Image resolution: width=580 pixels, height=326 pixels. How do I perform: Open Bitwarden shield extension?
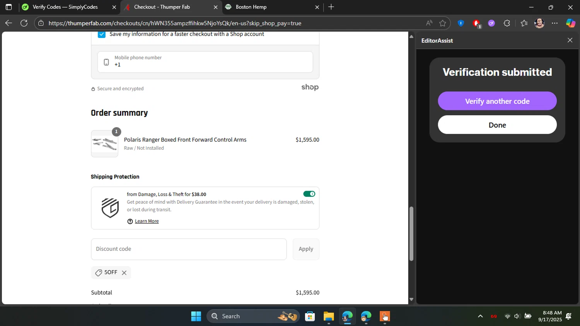tap(461, 23)
